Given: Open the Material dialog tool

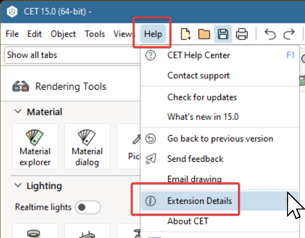Looking at the screenshot, I should [87, 146].
